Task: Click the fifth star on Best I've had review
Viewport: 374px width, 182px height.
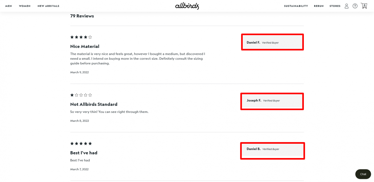Action: 90,143
